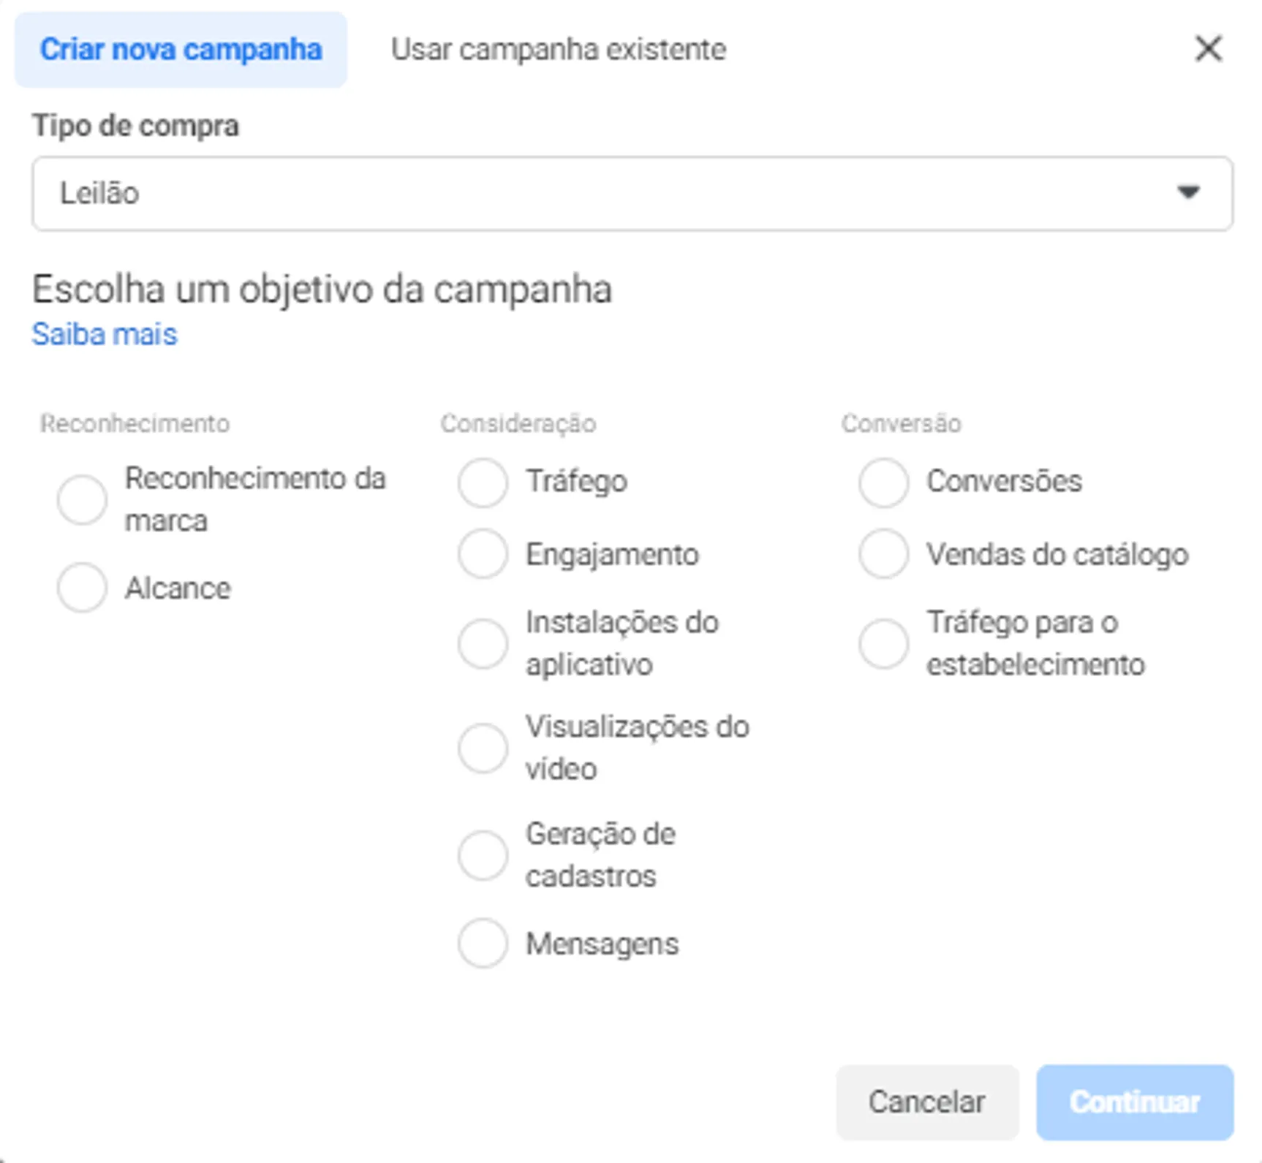Select the Conversões objective

(883, 482)
